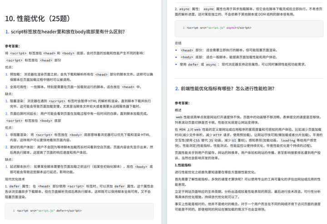Click the '阻塞渲染' list item text
The image size is (327, 224).
[78, 104]
